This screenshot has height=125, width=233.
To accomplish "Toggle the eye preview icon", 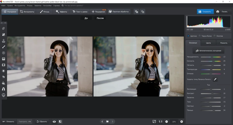I will pyautogui.click(x=54, y=122).
